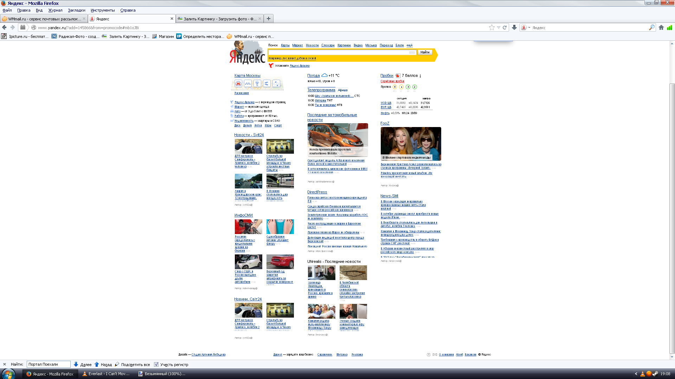Viewport: 675px width, 379px height.
Task: Click the traffic icon next to Пробки
Action: (398, 75)
